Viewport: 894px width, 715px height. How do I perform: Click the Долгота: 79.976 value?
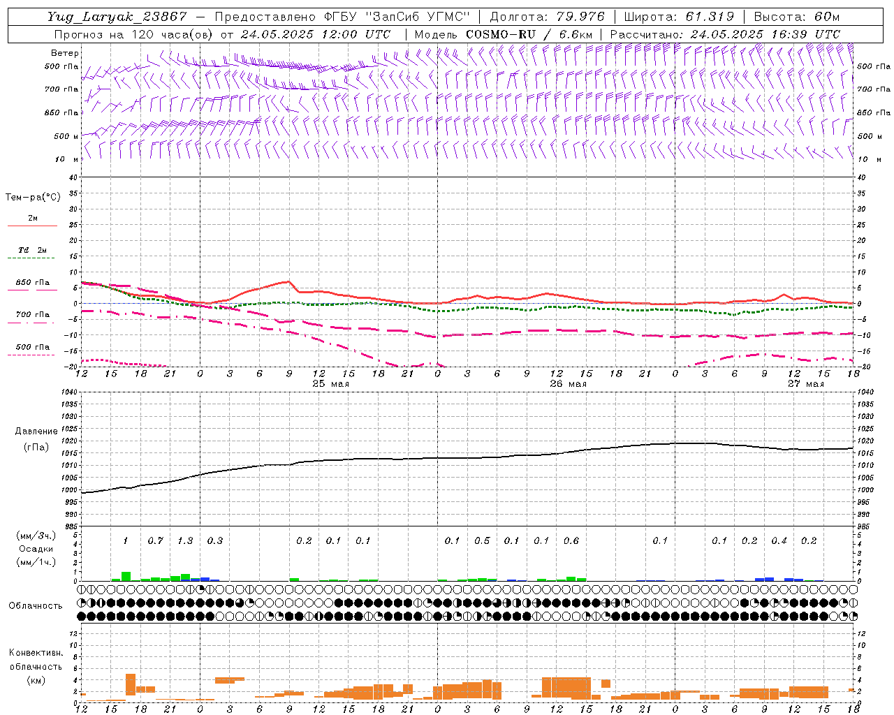click(548, 17)
